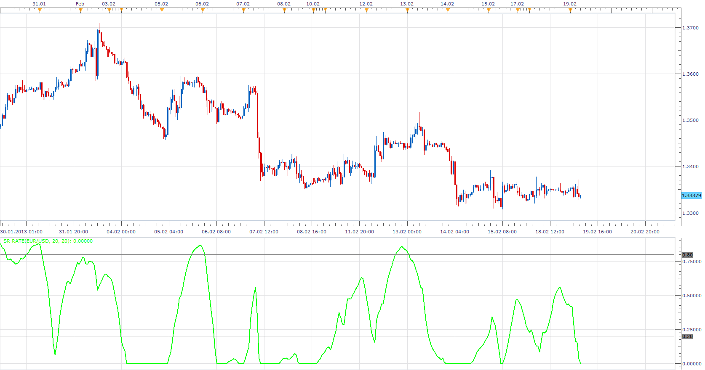
Task: Click the 06.02 08:00 time label
Action: (x=216, y=232)
